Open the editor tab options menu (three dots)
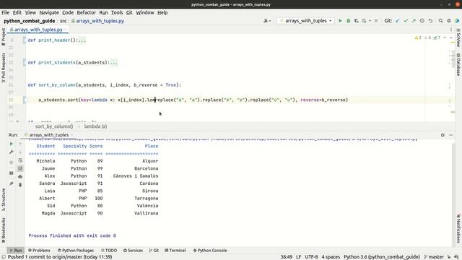Image resolution: width=462 pixels, height=260 pixels. pyautogui.click(x=451, y=30)
